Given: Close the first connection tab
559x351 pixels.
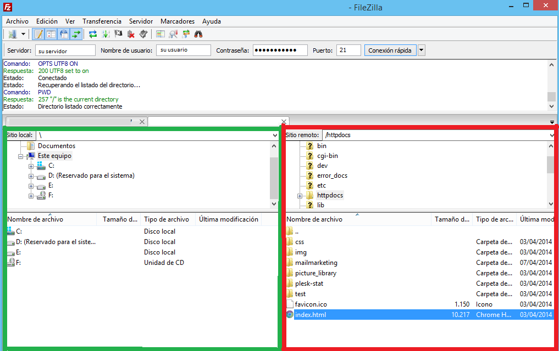Looking at the screenshot, I should click(142, 122).
